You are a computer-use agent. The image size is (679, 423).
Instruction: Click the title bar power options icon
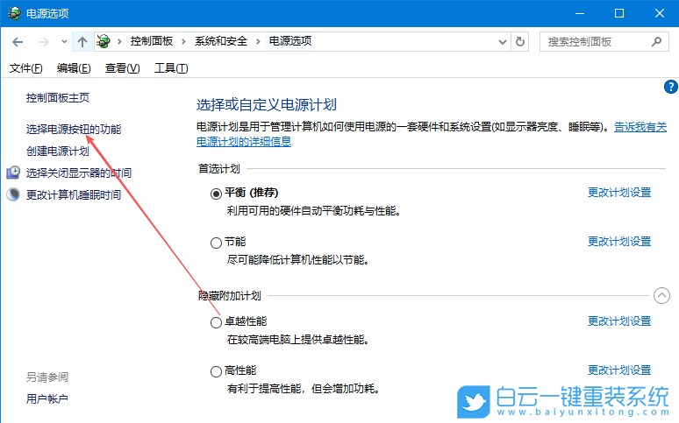[13, 13]
